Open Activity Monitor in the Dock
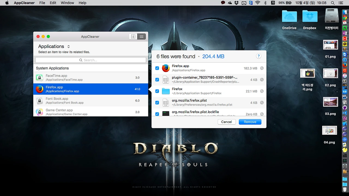Screen dimensions: 349x196 tap(345, 160)
